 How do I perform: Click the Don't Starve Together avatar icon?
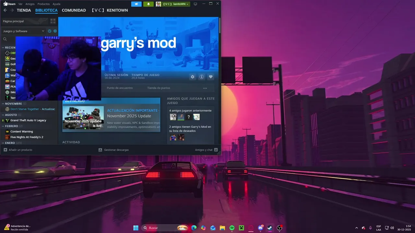point(7,109)
